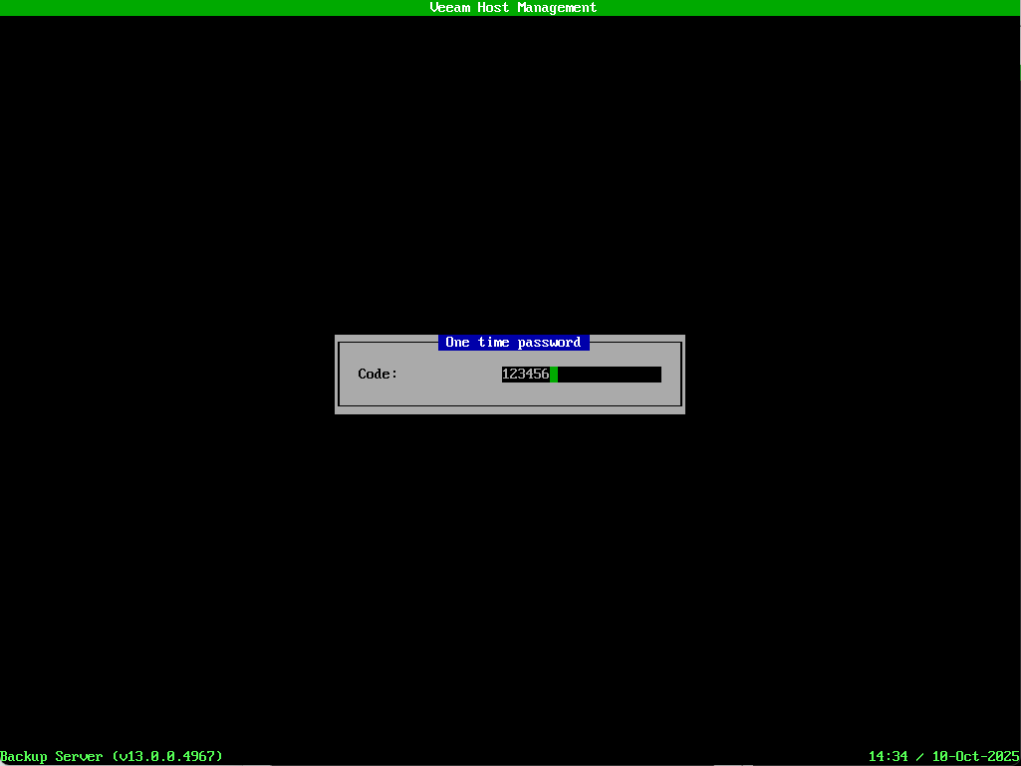Click the Code input field
The height and width of the screenshot is (766, 1021).
pyautogui.click(x=581, y=374)
